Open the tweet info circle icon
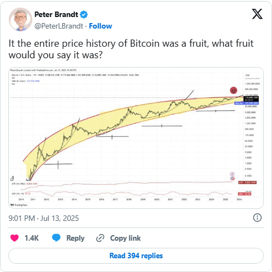Viewport: 272px width, 272px height. [257, 218]
